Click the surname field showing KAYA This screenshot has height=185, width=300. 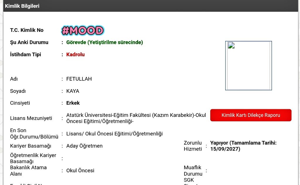pyautogui.click(x=72, y=91)
